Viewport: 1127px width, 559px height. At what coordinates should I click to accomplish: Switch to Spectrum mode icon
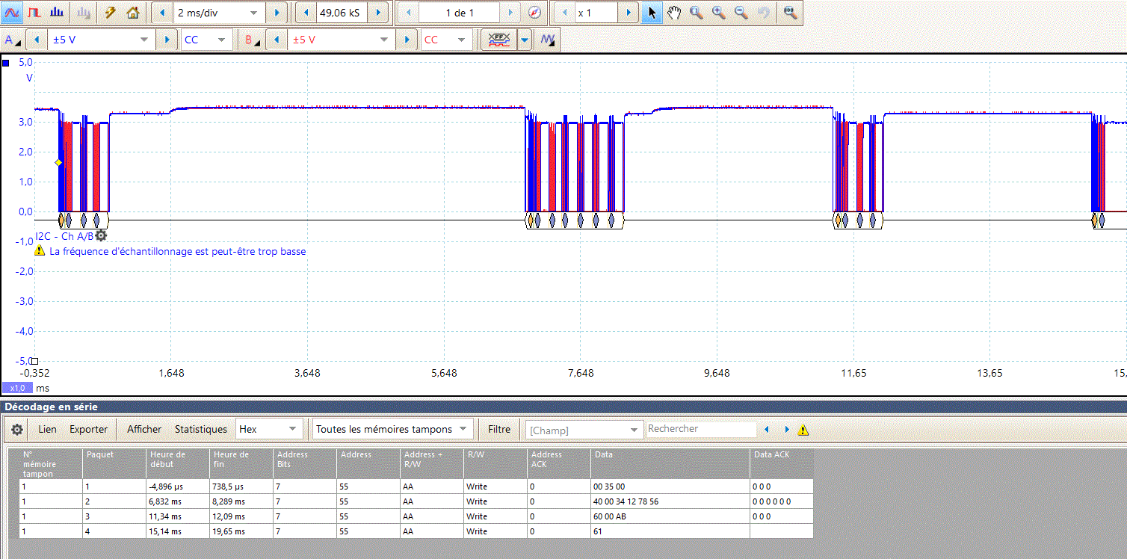click(57, 13)
